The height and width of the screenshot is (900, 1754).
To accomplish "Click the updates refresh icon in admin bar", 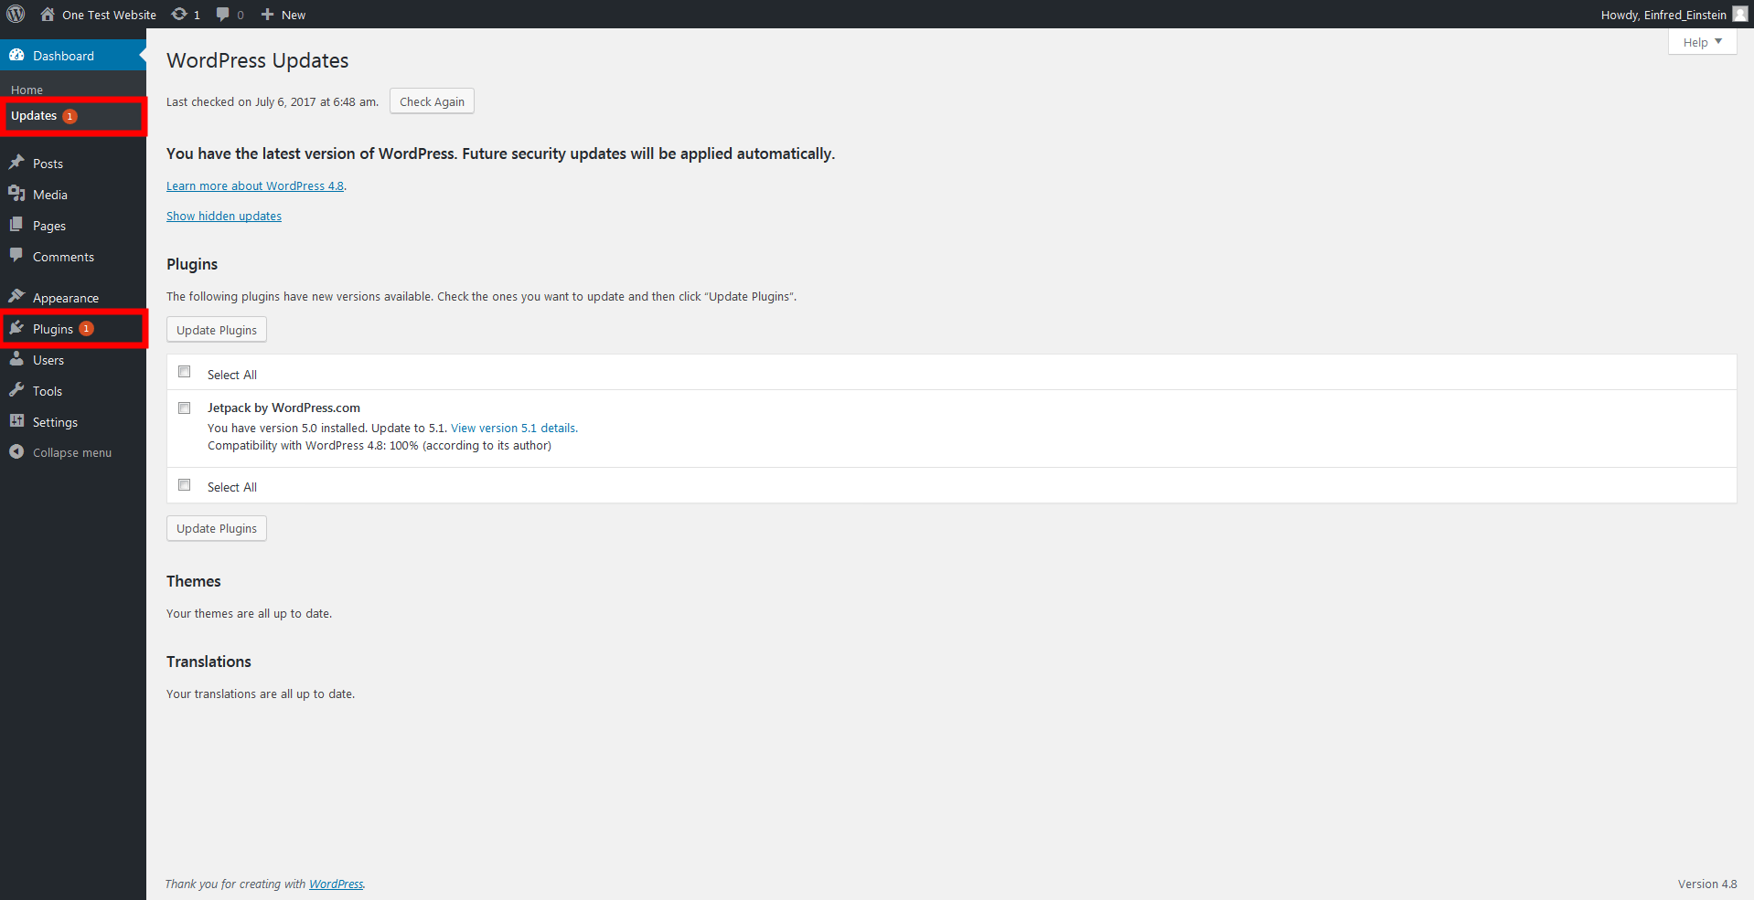I will pyautogui.click(x=179, y=14).
